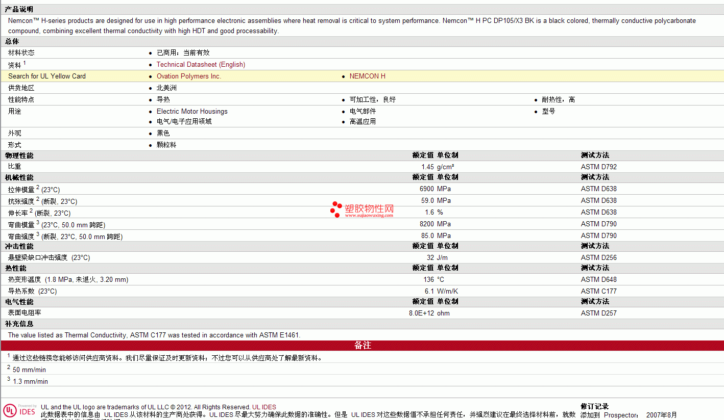The height and width of the screenshot is (420, 724).
Task: Click the 材料状态 row label
Action: coord(21,53)
